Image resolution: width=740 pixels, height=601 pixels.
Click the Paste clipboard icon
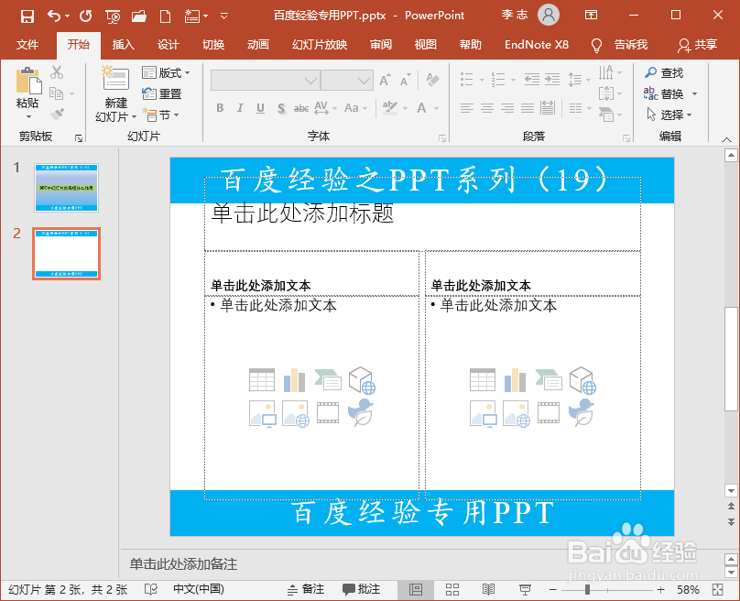28,81
